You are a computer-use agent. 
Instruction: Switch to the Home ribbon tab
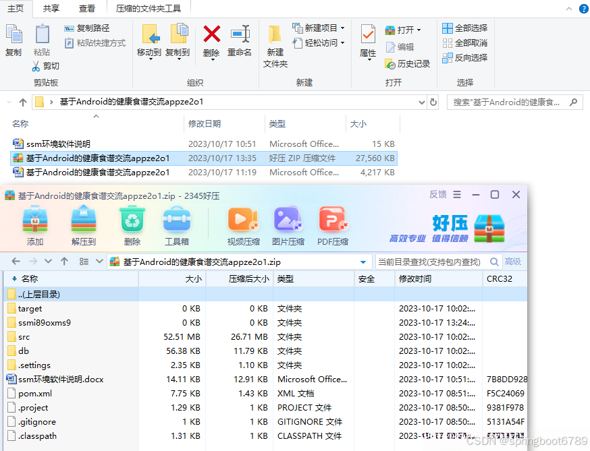(x=16, y=8)
